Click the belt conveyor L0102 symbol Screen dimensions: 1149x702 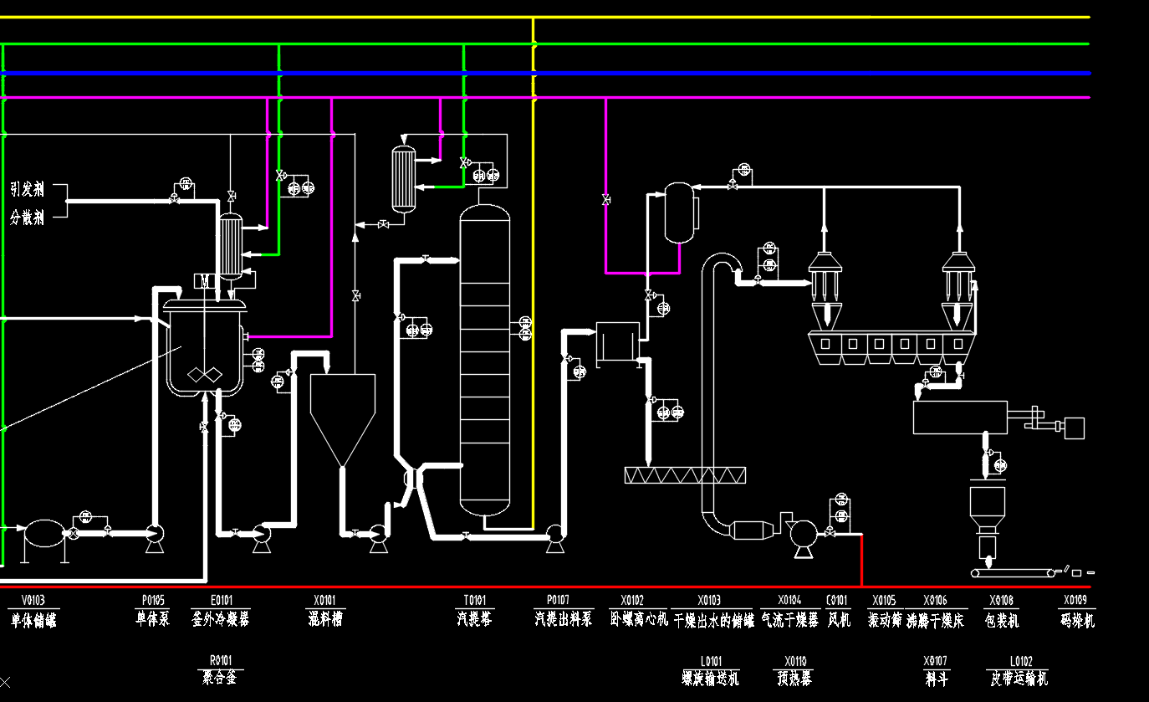pos(1012,573)
